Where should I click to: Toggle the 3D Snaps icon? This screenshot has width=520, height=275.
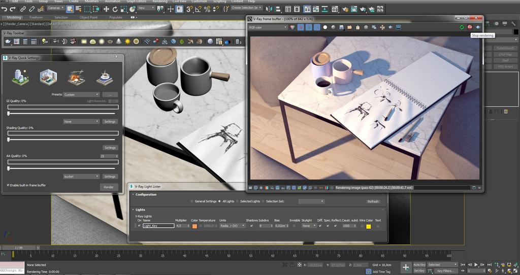(x=189, y=9)
